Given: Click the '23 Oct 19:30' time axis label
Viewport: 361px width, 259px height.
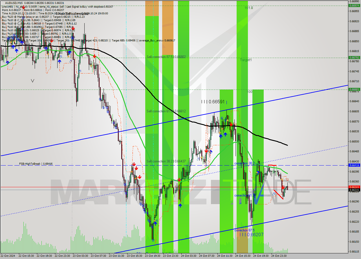Looking at the screenshot, I should pos(153,256).
